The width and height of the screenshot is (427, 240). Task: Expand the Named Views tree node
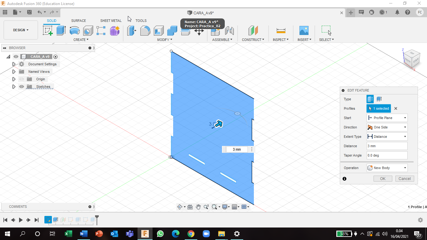point(14,72)
